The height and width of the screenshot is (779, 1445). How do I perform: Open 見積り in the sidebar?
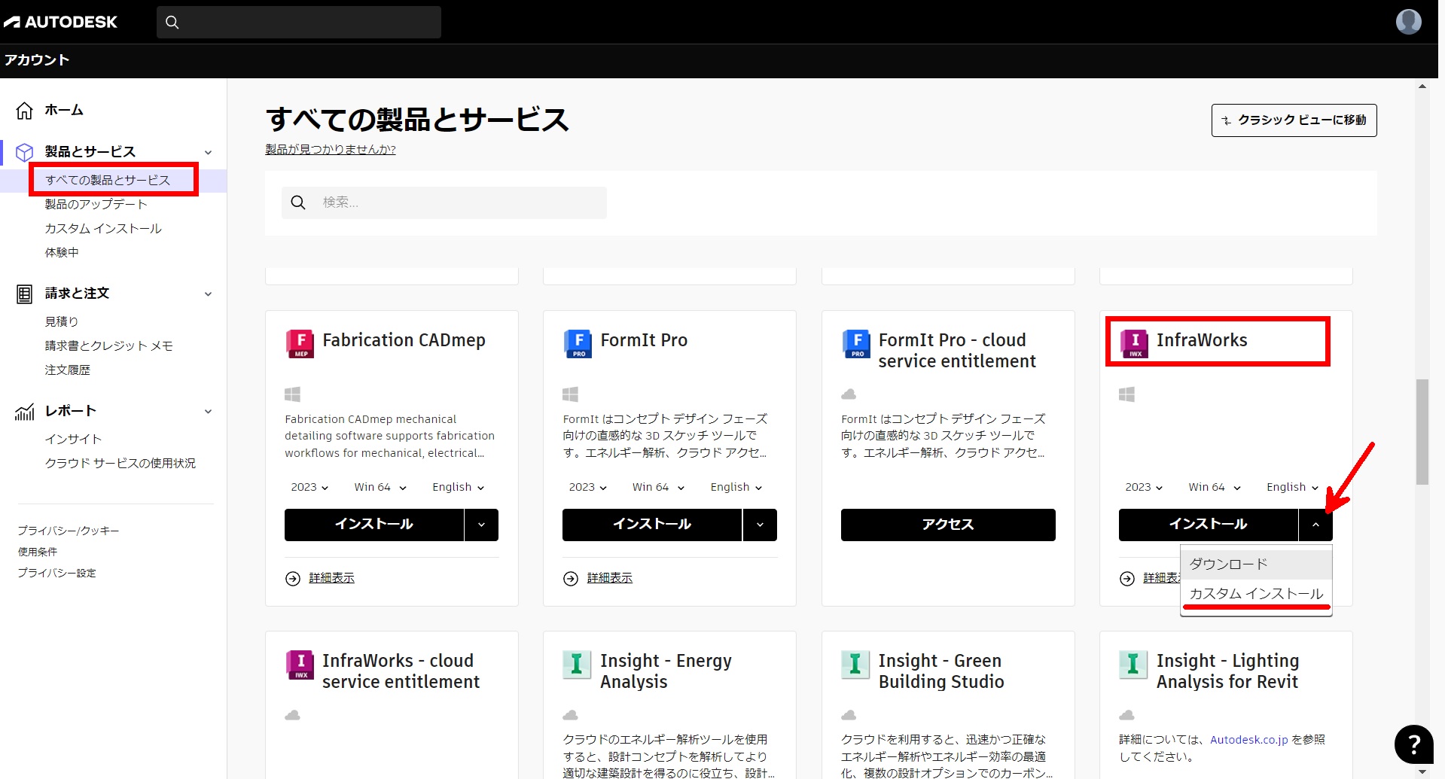(62, 322)
